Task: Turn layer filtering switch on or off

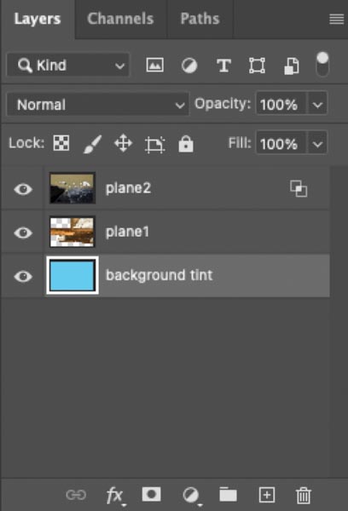Action: click(x=322, y=64)
